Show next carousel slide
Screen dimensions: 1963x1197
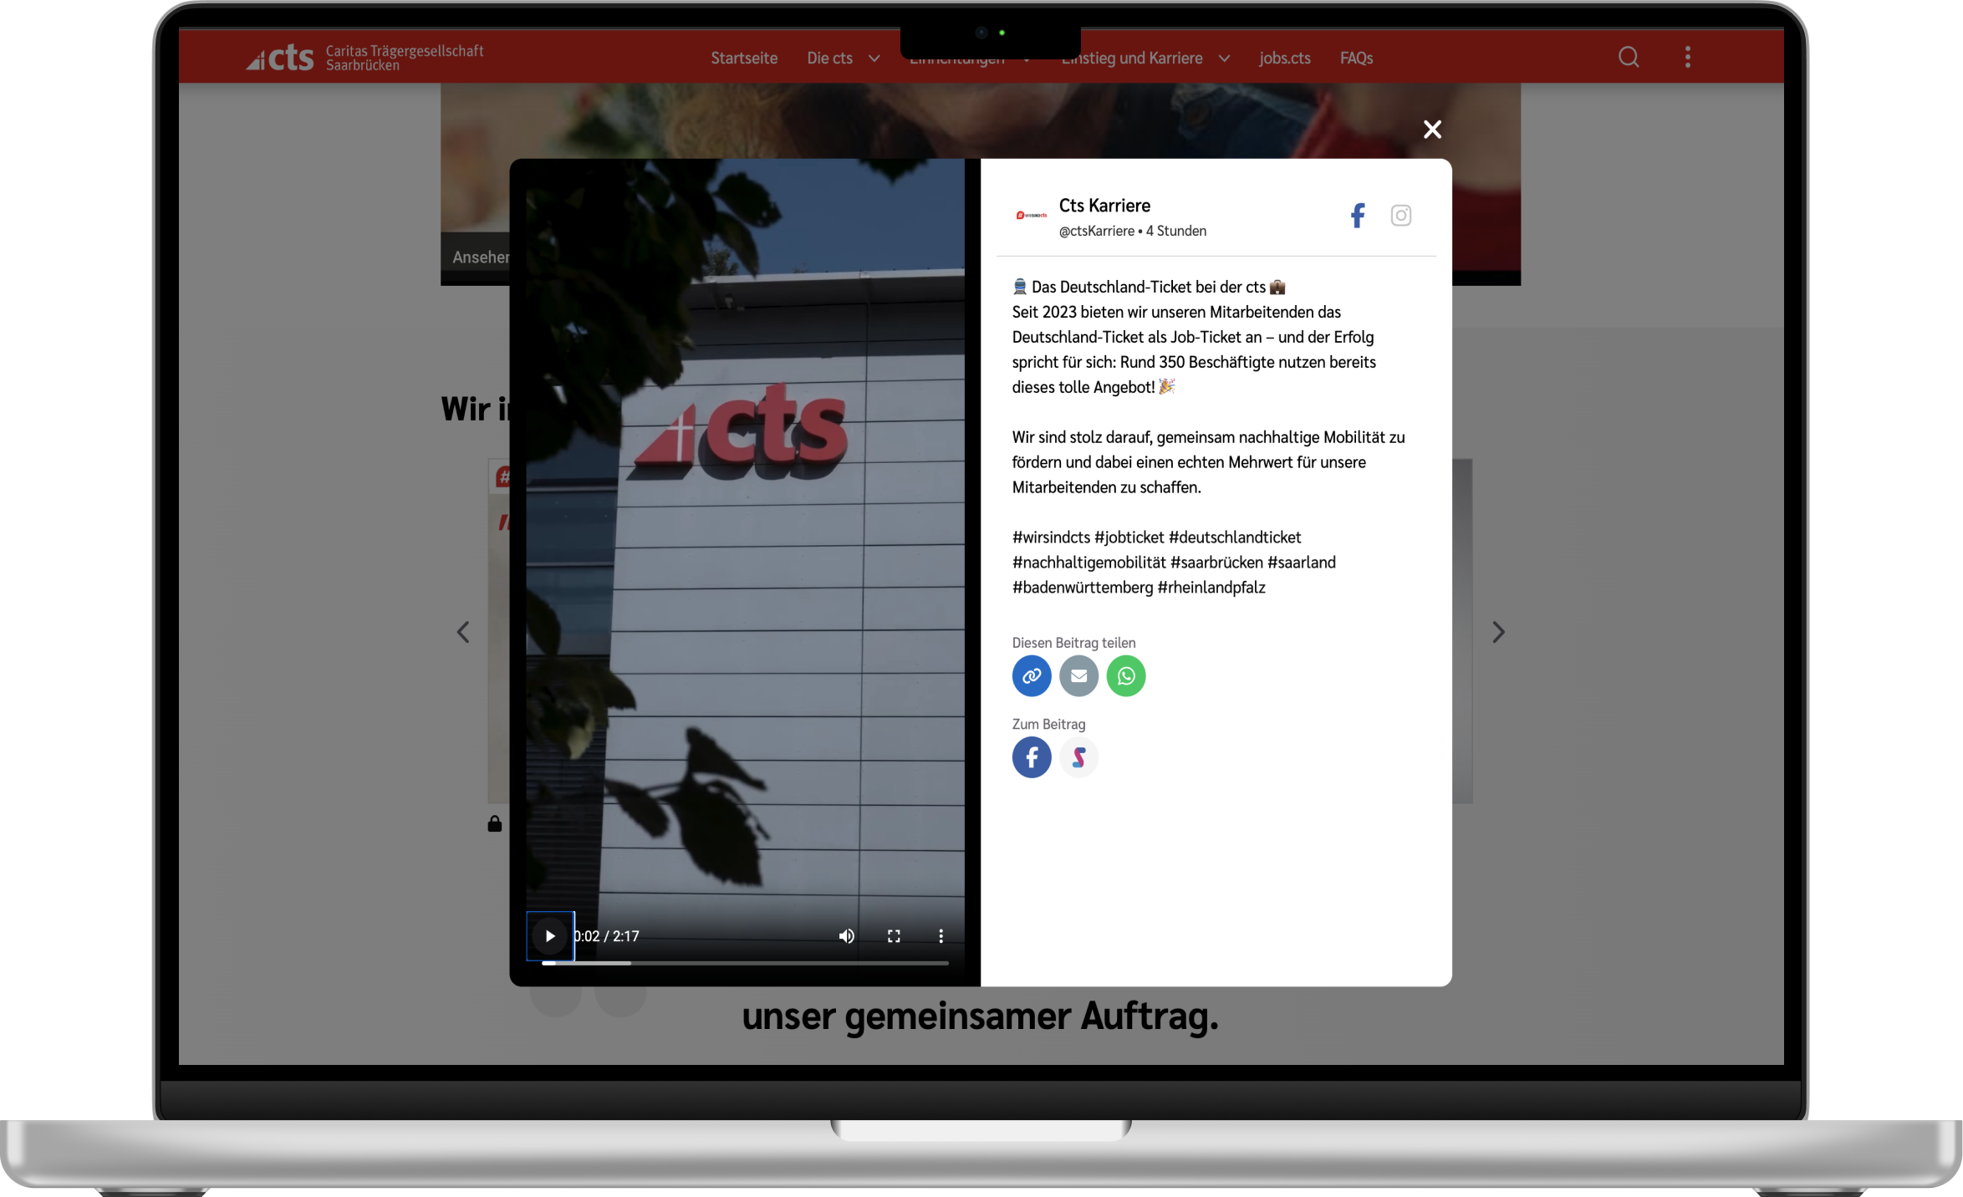pyautogui.click(x=1498, y=632)
